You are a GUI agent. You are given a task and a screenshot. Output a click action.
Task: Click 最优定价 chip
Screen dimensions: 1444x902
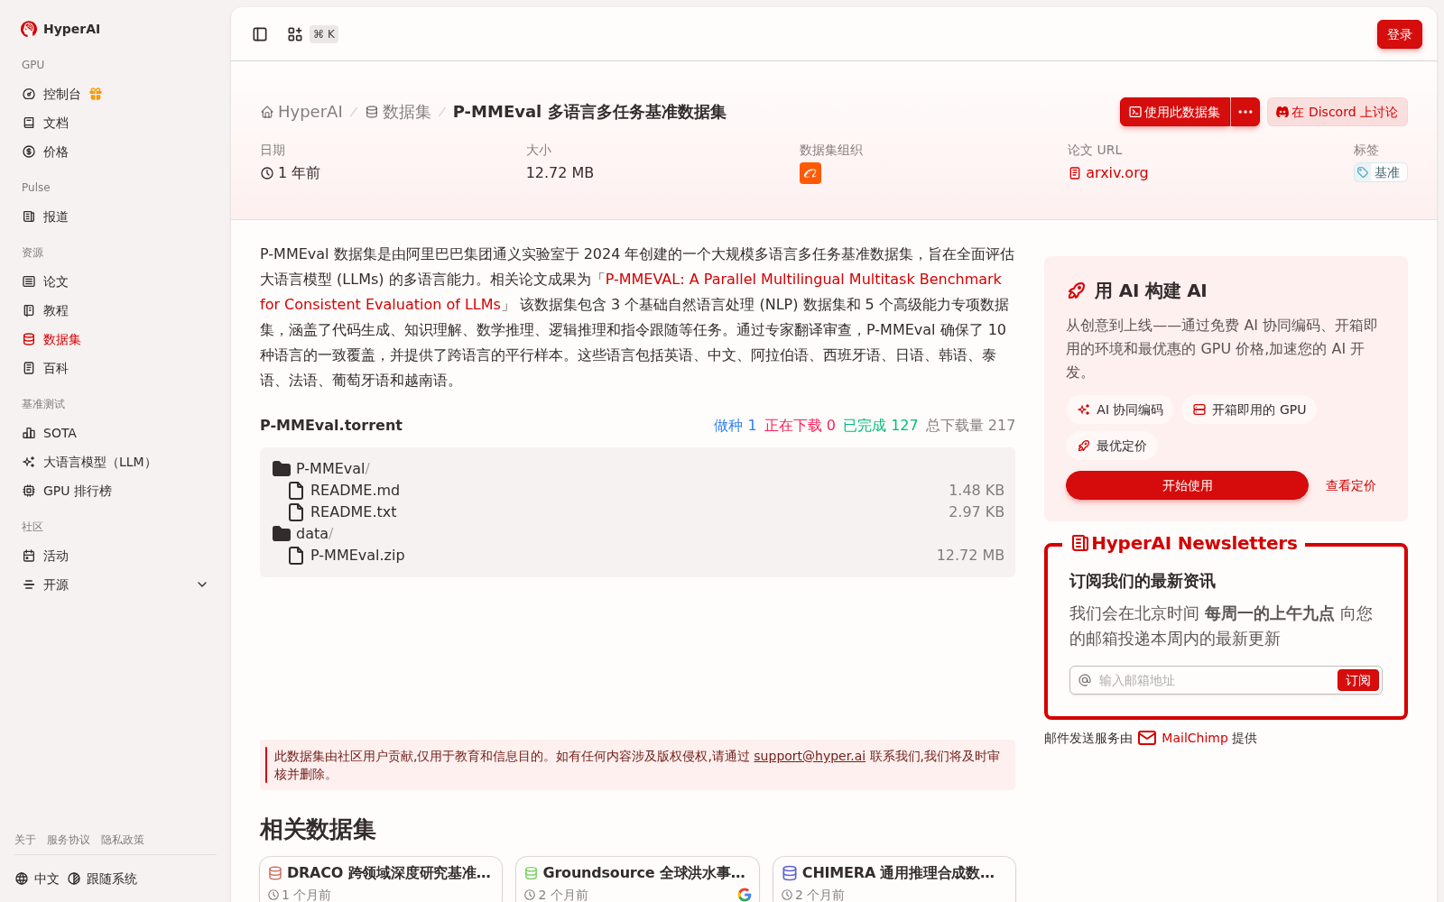coord(1112,446)
